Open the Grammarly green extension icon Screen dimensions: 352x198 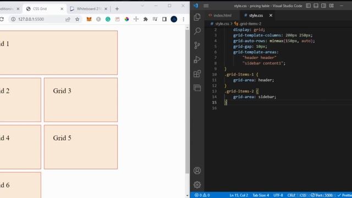108,19
